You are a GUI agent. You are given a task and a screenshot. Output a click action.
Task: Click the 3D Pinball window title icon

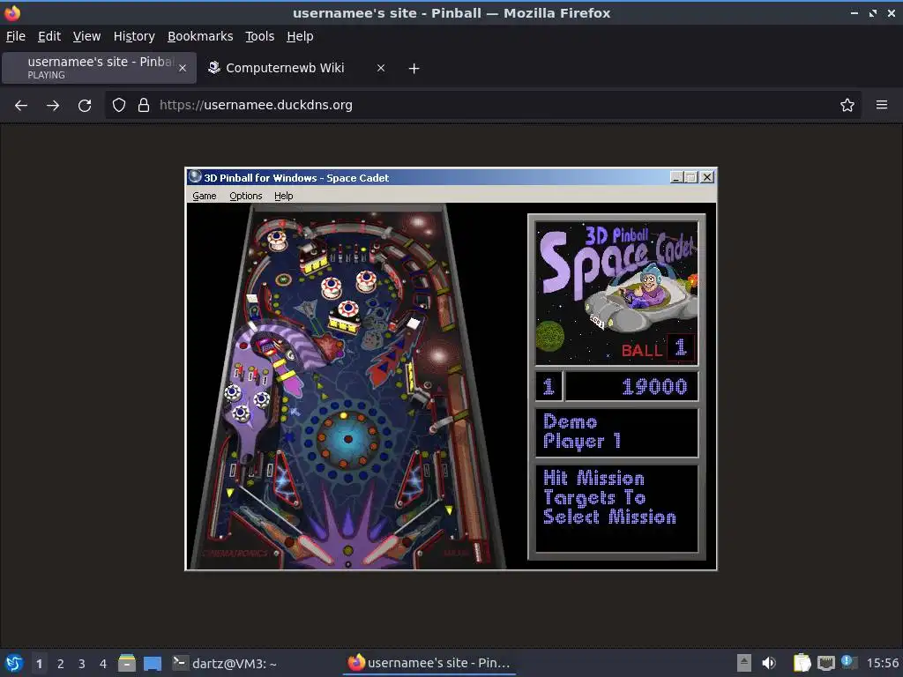[x=195, y=176]
